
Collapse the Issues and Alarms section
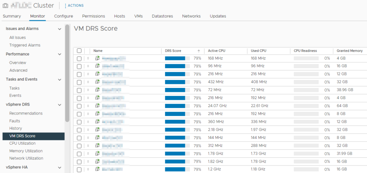pyautogui.click(x=60, y=29)
